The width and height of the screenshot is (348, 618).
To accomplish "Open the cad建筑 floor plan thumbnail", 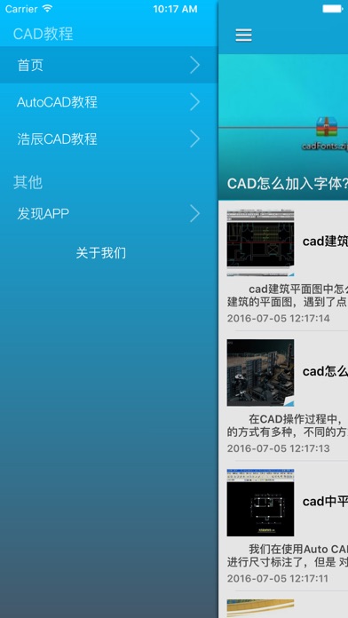I will tap(260, 242).
